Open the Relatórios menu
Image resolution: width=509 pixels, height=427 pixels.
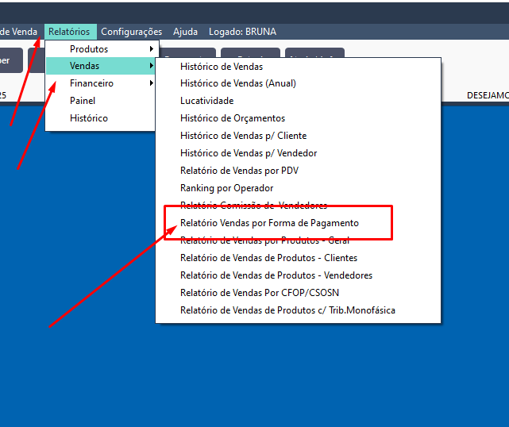pyautogui.click(x=71, y=32)
